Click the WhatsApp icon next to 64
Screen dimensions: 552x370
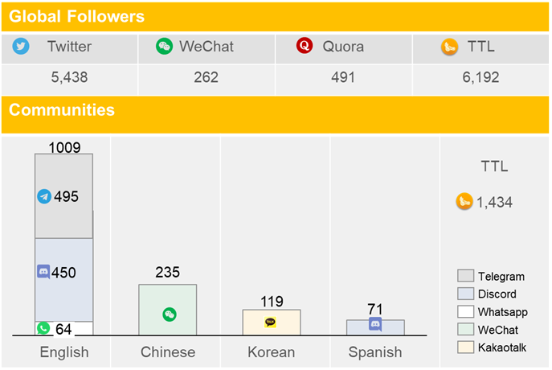click(x=43, y=328)
